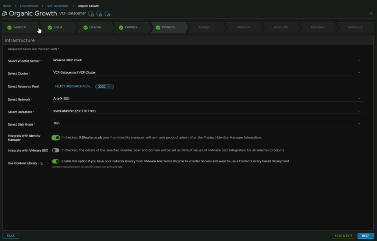The width and height of the screenshot is (377, 241).
Task: Click the Organic Growth breadcrumb entry
Action: tap(88, 6)
